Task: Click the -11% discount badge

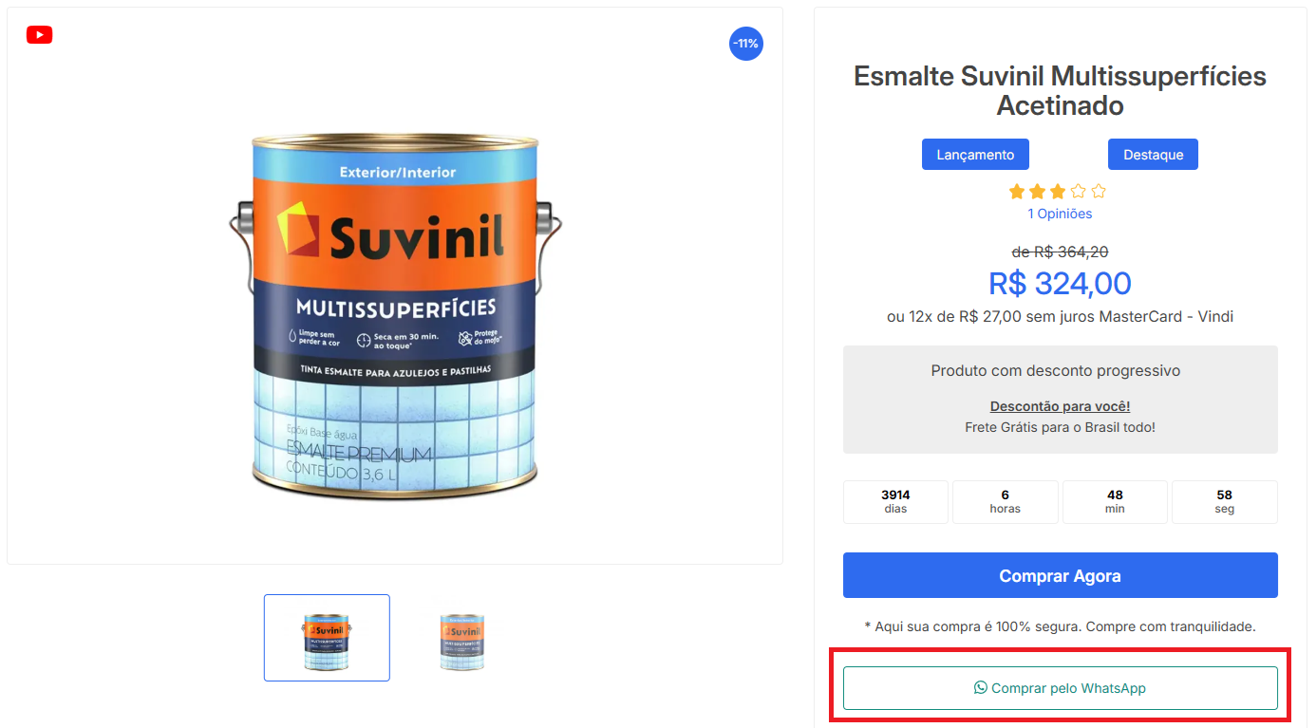Action: coord(745,44)
